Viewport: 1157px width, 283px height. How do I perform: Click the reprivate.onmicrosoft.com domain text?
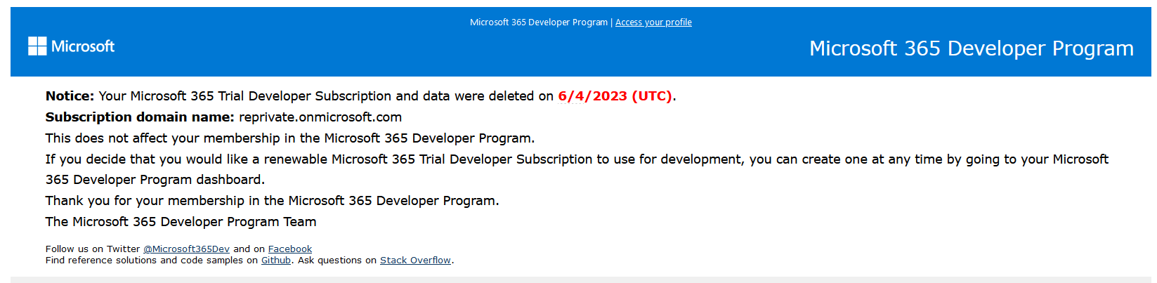(x=320, y=117)
